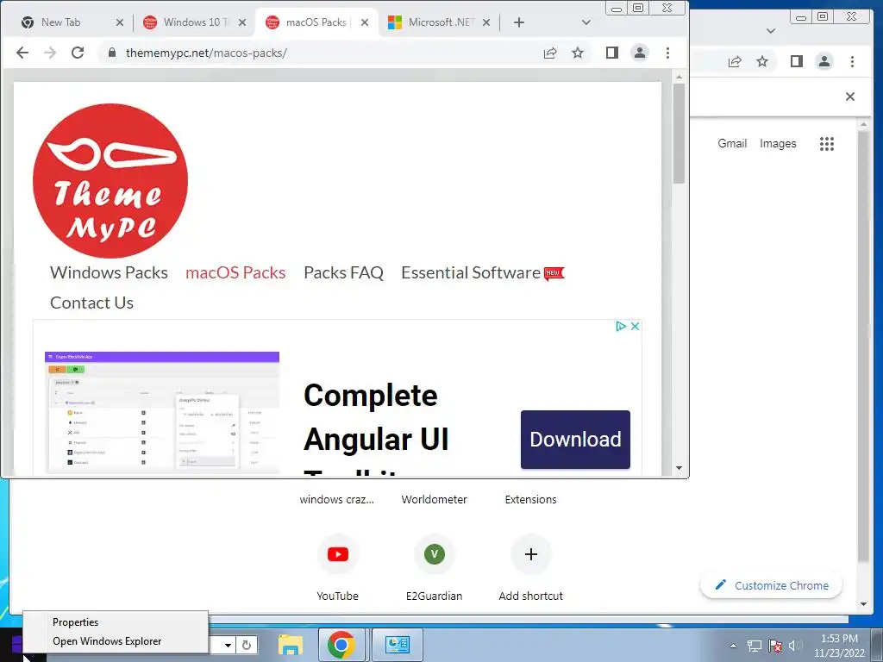Tab search chevron in the back Chrome window
The height and width of the screenshot is (662, 883).
[771, 31]
